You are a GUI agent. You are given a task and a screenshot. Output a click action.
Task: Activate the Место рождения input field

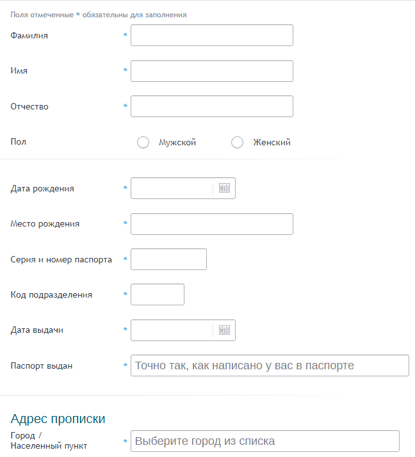click(x=212, y=224)
